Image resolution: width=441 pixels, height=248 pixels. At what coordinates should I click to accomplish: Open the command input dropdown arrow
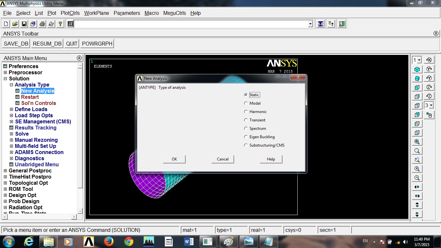[311, 24]
